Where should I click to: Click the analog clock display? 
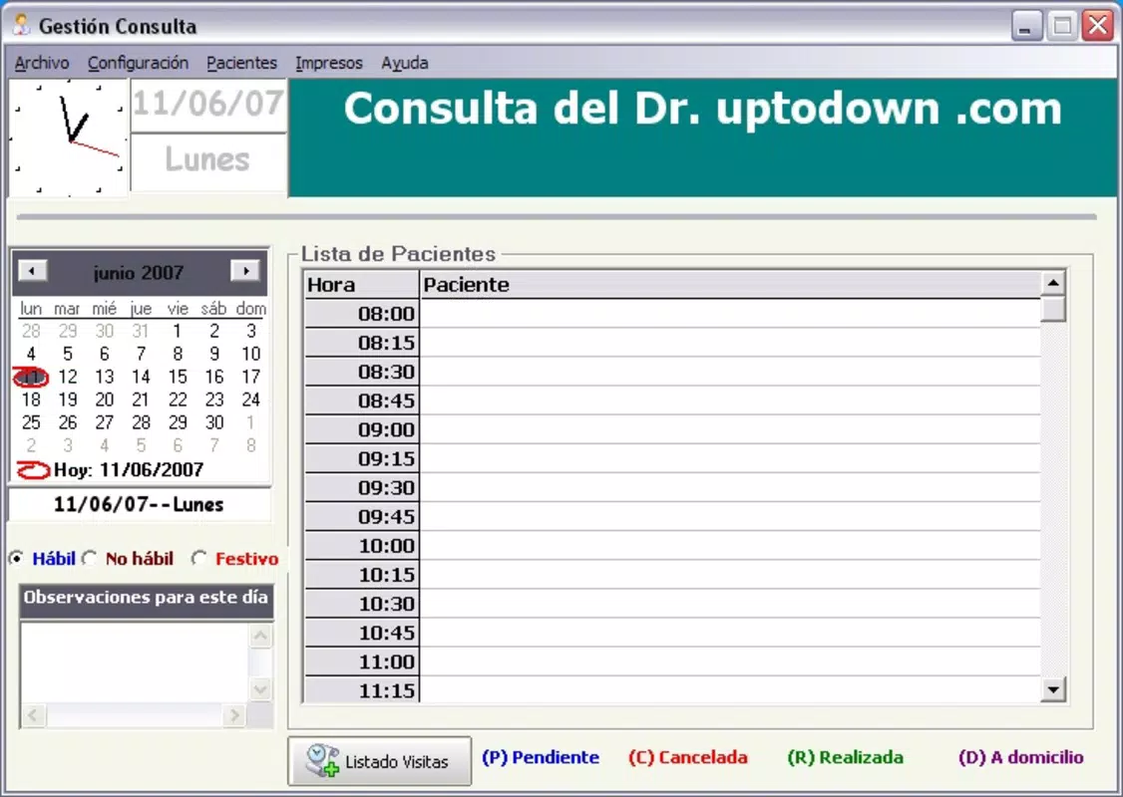pyautogui.click(x=69, y=138)
